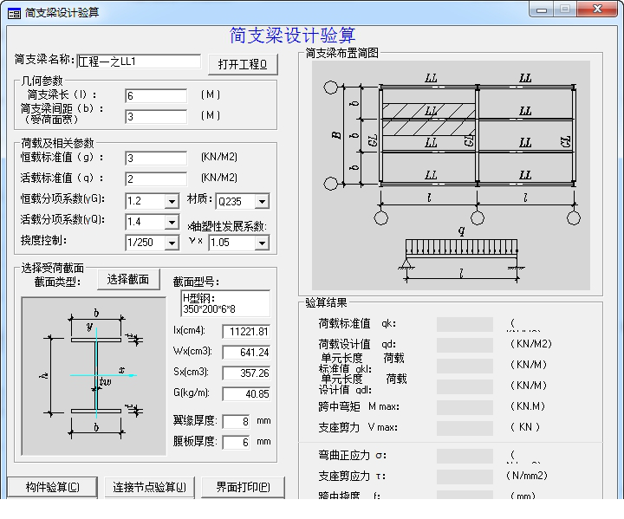This screenshot has width=624, height=519.
Task: Click the 荷载标准值 qk result field
Action: (465, 324)
